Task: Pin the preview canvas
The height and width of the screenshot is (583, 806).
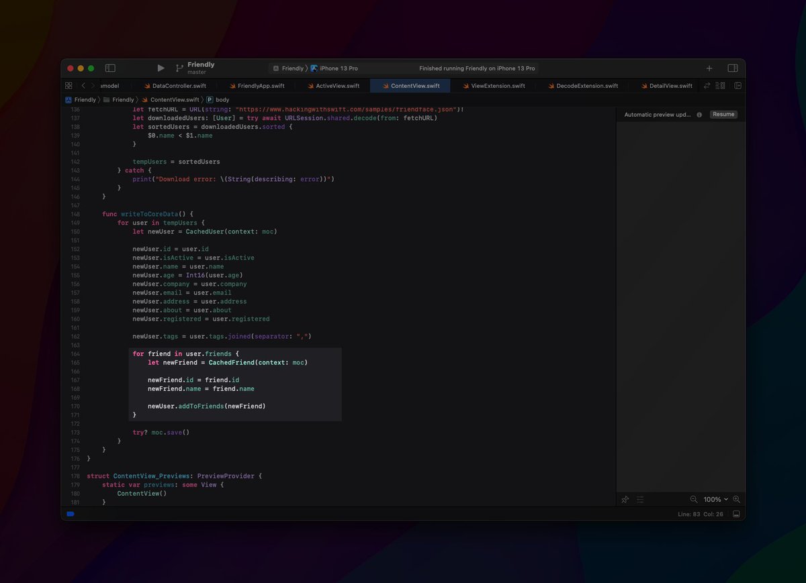Action: click(625, 499)
